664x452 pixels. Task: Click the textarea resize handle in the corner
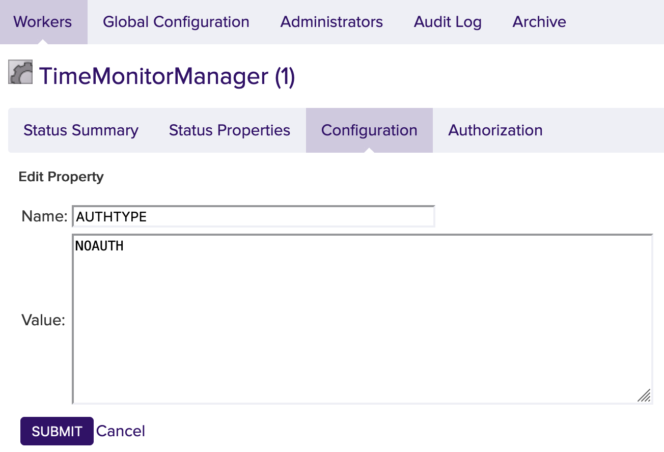[644, 395]
